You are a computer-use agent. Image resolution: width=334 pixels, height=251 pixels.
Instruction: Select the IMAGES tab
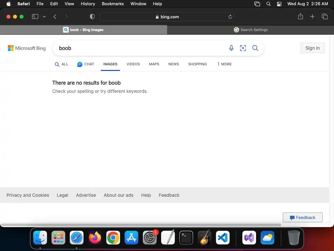110,64
